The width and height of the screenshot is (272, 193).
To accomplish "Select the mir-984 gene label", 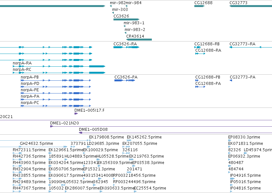I will pyautogui.click(x=133, y=3).
